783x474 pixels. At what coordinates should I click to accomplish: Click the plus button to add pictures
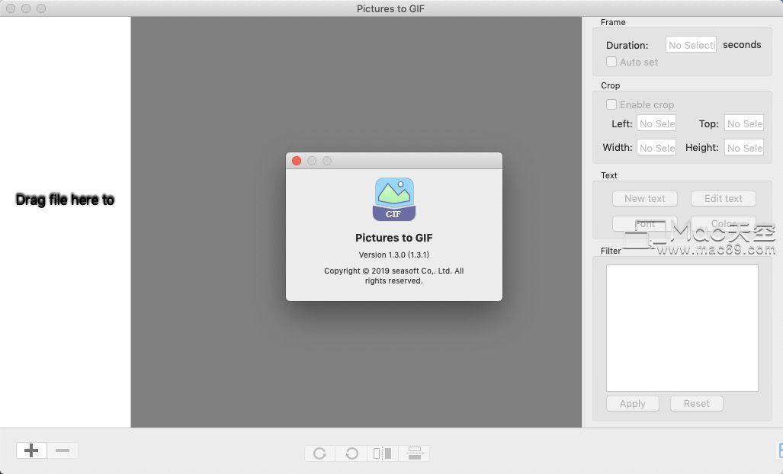pyautogui.click(x=31, y=450)
